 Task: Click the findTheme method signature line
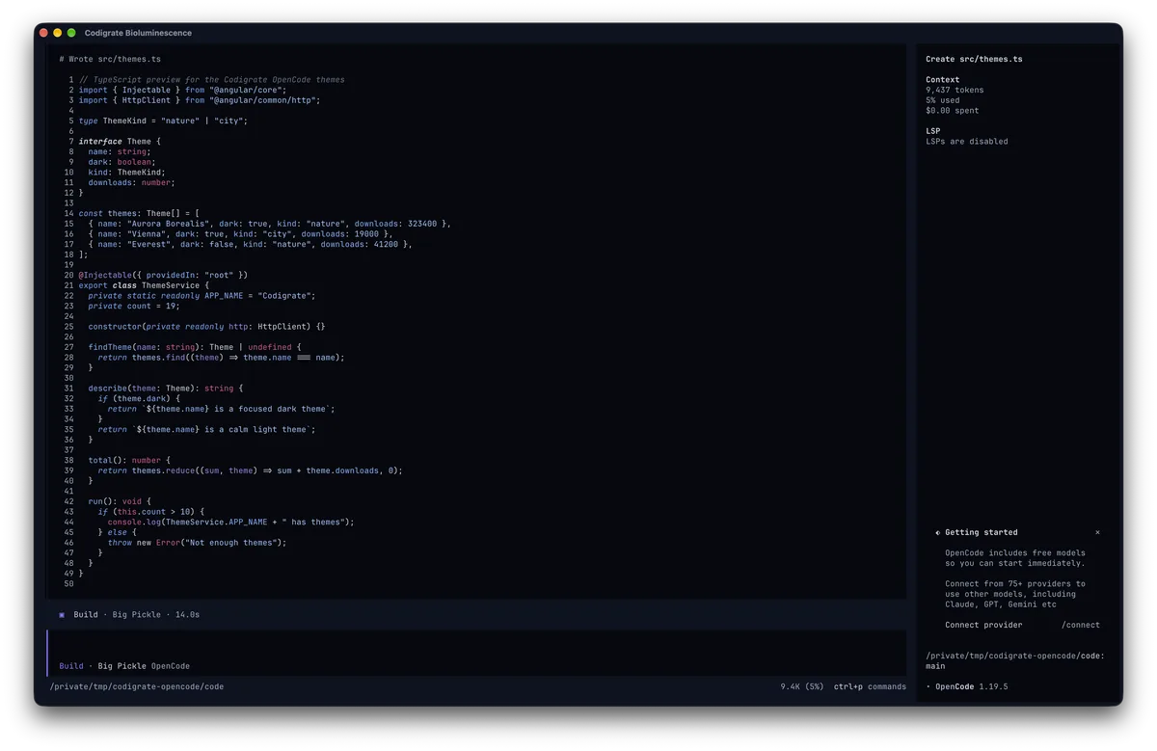click(x=195, y=347)
